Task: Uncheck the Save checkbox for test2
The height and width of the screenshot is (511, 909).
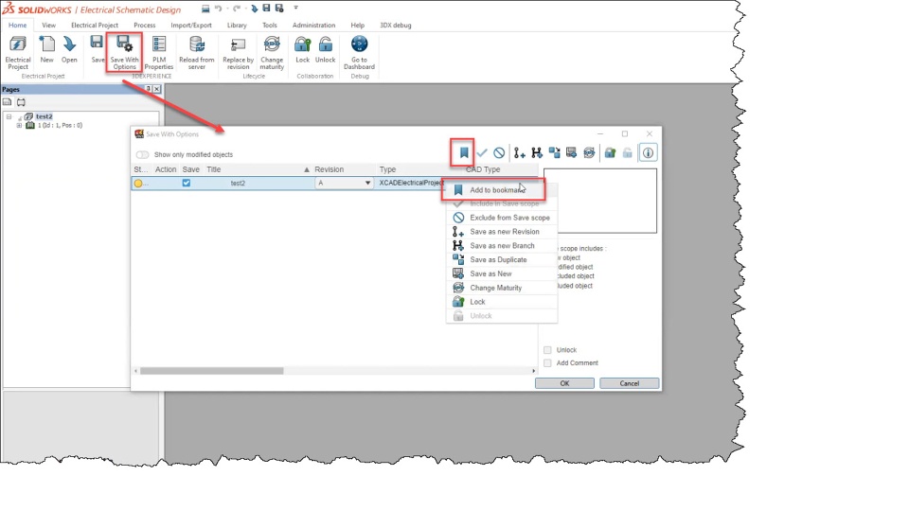Action: (187, 183)
